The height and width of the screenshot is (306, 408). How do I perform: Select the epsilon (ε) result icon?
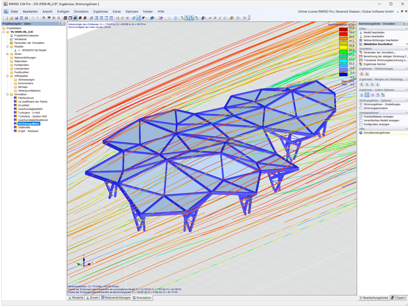[378, 84]
